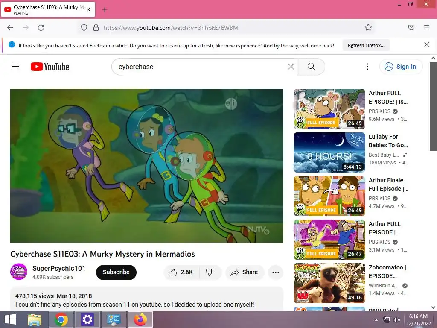Click the browser forward arrow
The image size is (437, 328).
click(26, 28)
